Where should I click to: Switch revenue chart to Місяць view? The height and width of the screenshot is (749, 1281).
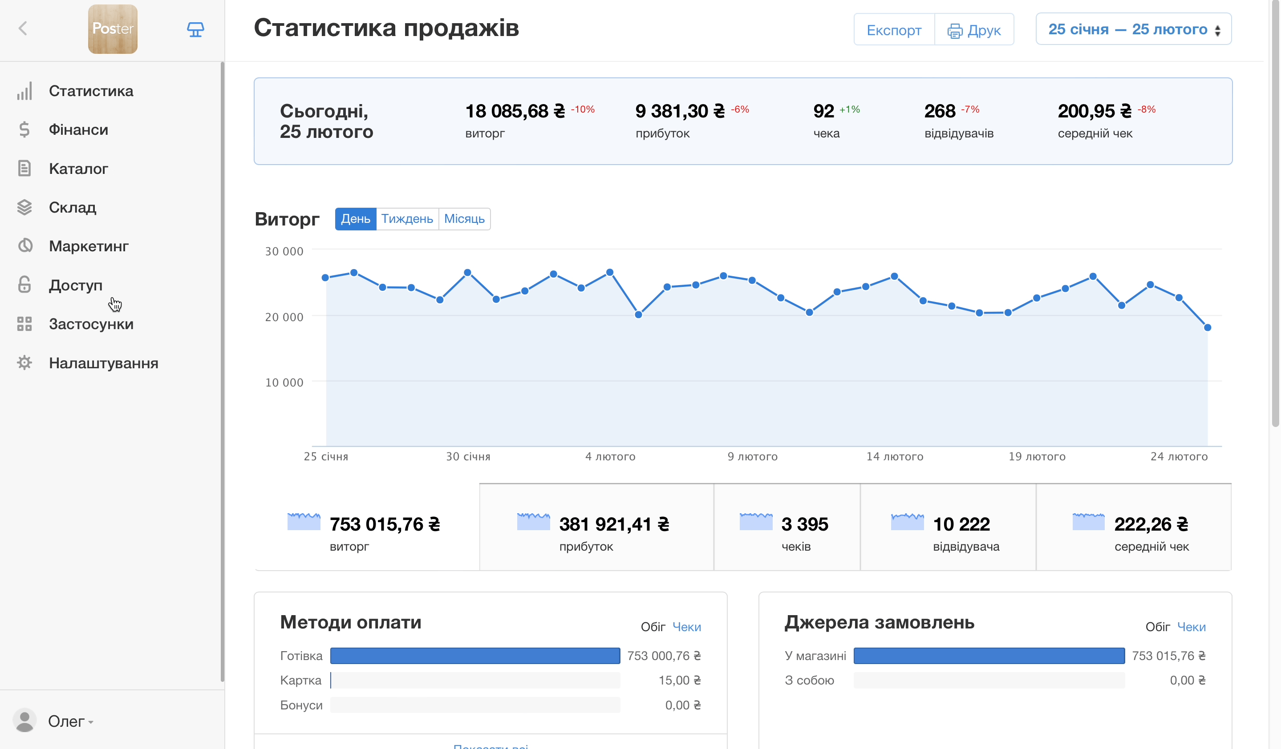(464, 219)
